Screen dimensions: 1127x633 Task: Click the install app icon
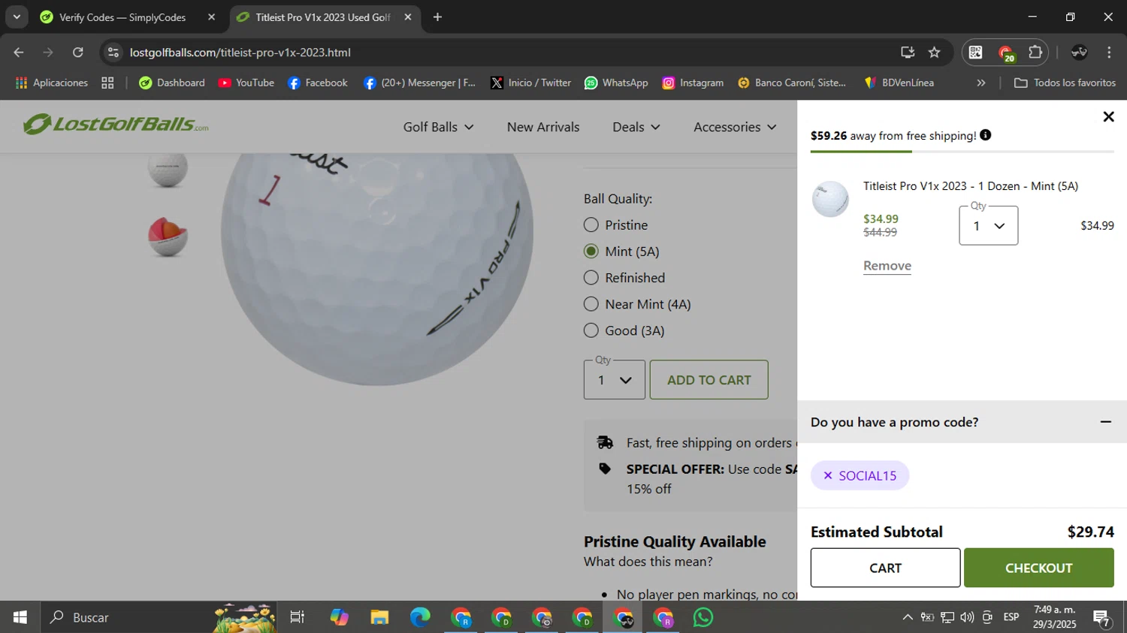[908, 52]
